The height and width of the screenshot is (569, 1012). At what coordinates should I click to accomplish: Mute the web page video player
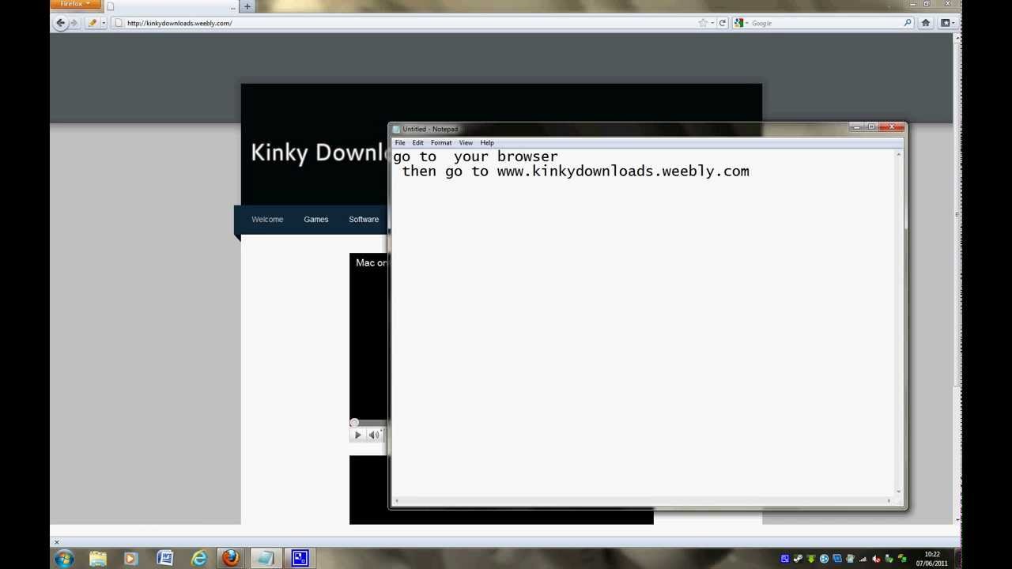(374, 435)
